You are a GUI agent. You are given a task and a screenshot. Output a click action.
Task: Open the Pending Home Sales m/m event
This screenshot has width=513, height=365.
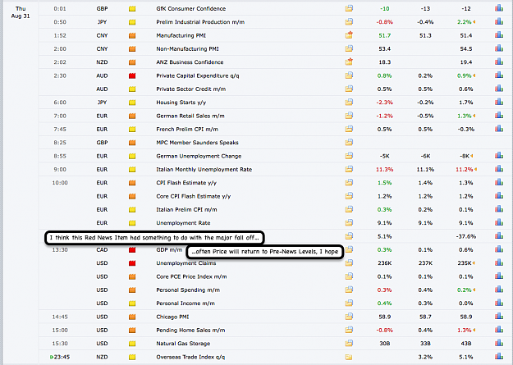pyautogui.click(x=190, y=331)
